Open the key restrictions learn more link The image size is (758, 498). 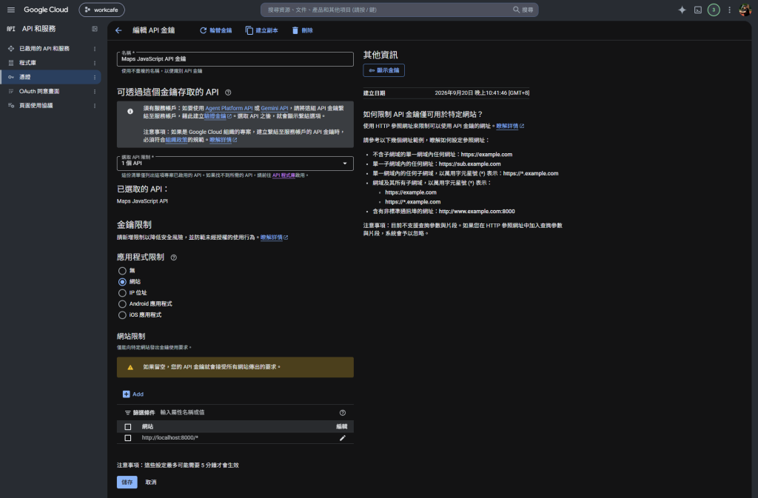274,238
